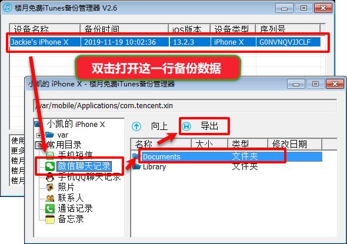Expand the var folder tree node
This screenshot has width=347, height=244.
click(x=39, y=135)
